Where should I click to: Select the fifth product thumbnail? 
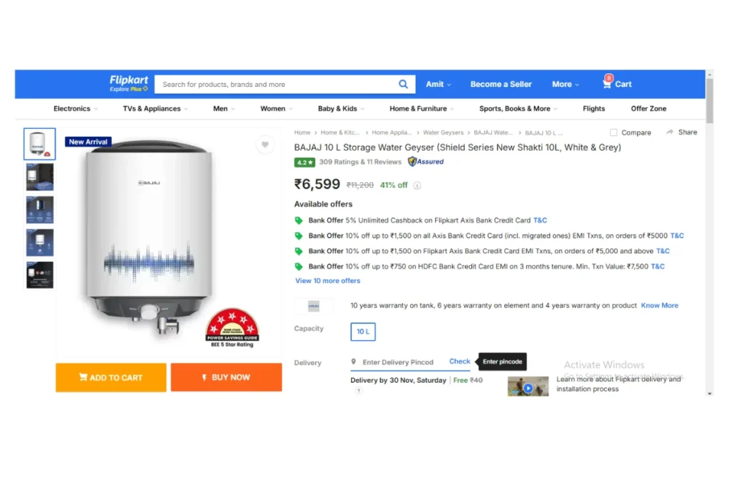coord(40,275)
